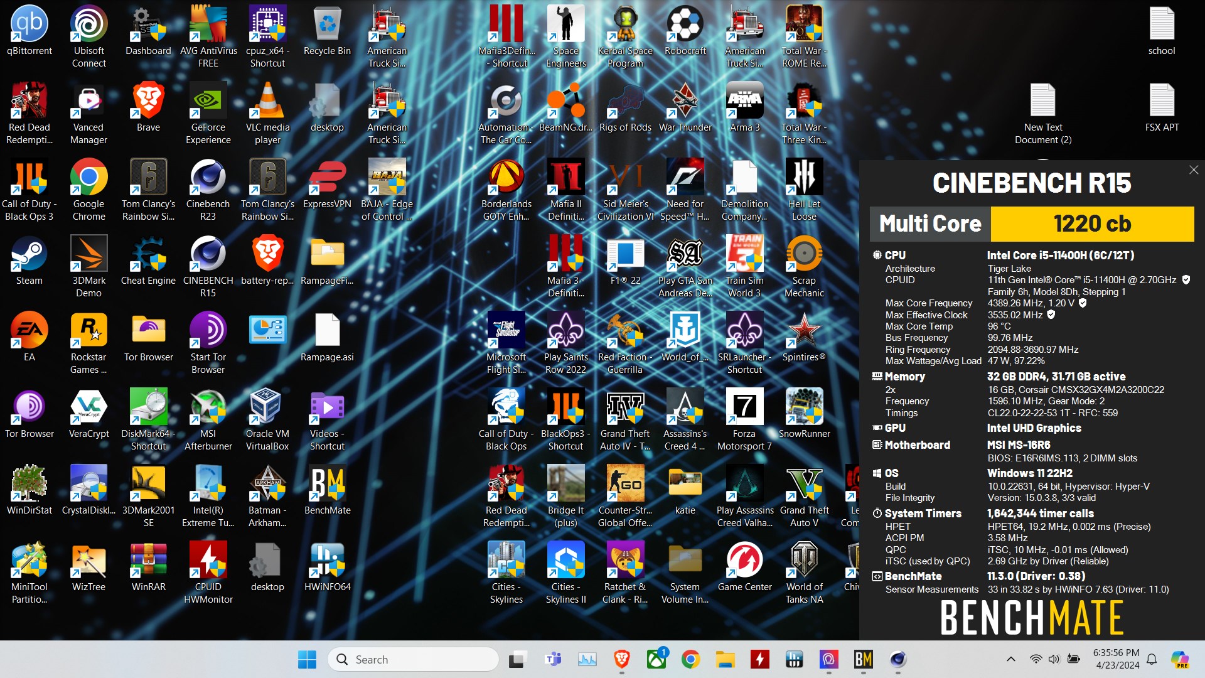The image size is (1205, 678).
Task: Open HWiNFO64 desktop shortcut
Action: coord(327,568)
